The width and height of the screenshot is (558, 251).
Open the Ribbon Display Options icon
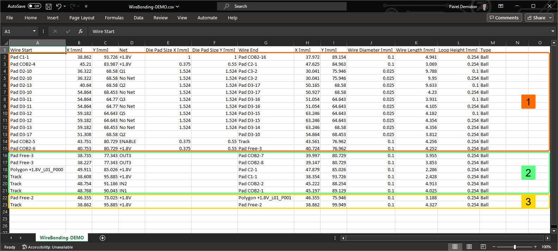[x=501, y=6]
